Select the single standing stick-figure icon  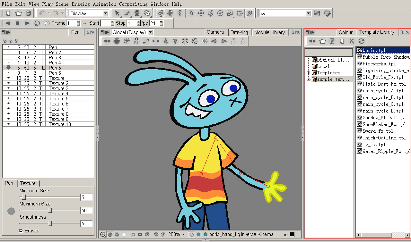click(x=180, y=13)
